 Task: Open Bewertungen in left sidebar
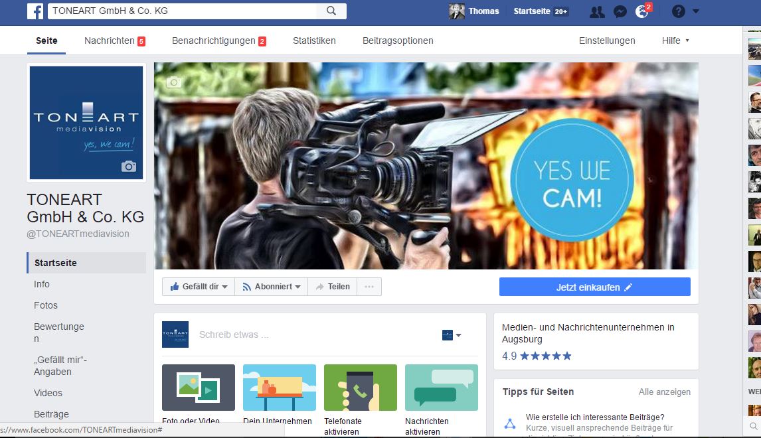click(58, 332)
